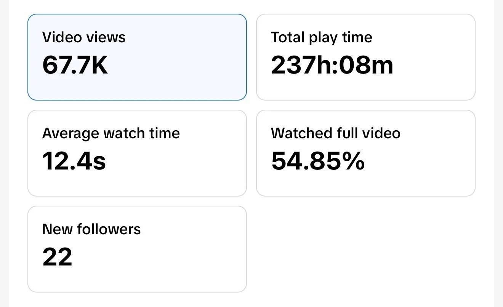
Task: Click the 54.85% completion value
Action: [x=318, y=161]
